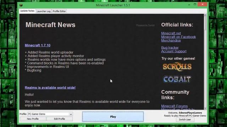
Task: Click the 'EdnessPlaysGames' username text
Action: (190, 113)
